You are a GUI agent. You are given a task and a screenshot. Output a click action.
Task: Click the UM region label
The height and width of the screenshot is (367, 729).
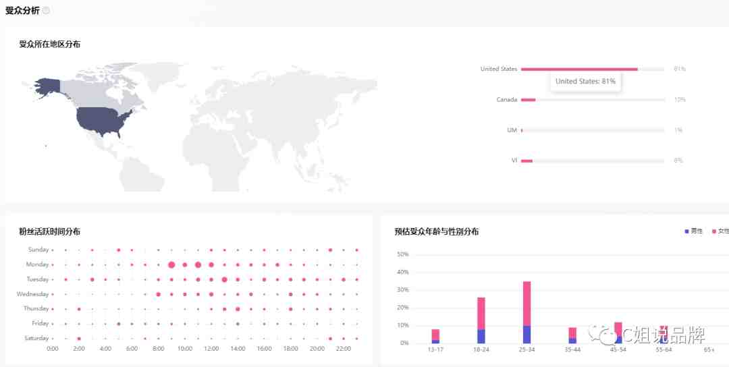(512, 130)
